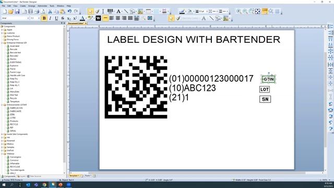Viewport: 334px width, 188px height.
Task: Open the View menu
Action: (x=15, y=6)
